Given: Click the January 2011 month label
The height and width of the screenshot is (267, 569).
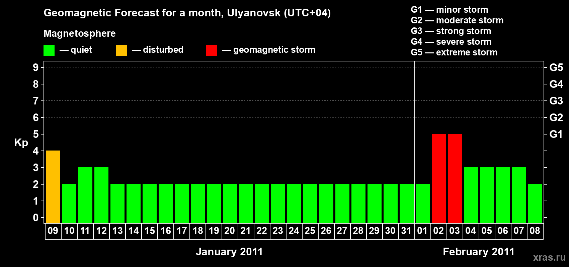Looking at the screenshot, I should [x=229, y=252].
